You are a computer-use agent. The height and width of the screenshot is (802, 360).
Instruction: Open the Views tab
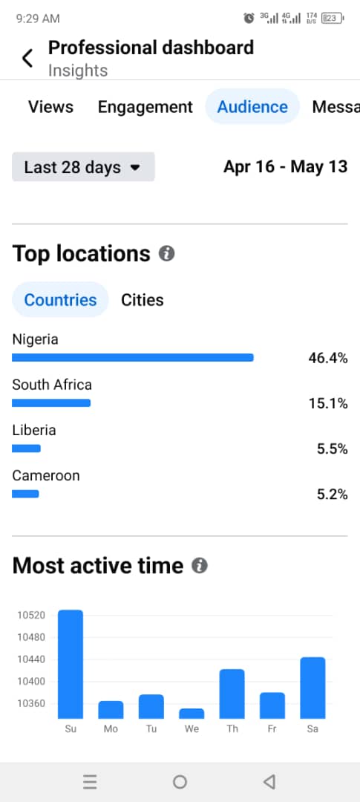pos(50,107)
